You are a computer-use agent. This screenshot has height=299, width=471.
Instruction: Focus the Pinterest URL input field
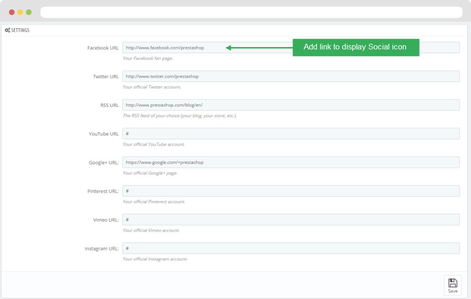tap(291, 191)
